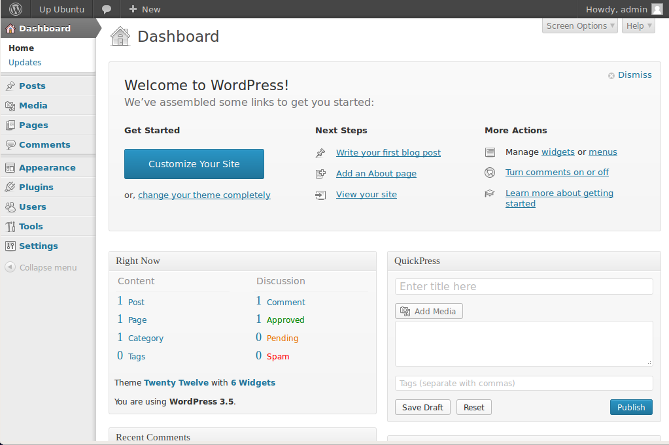Image resolution: width=669 pixels, height=445 pixels.
Task: Click Learn more about getting started link
Action: (x=559, y=198)
